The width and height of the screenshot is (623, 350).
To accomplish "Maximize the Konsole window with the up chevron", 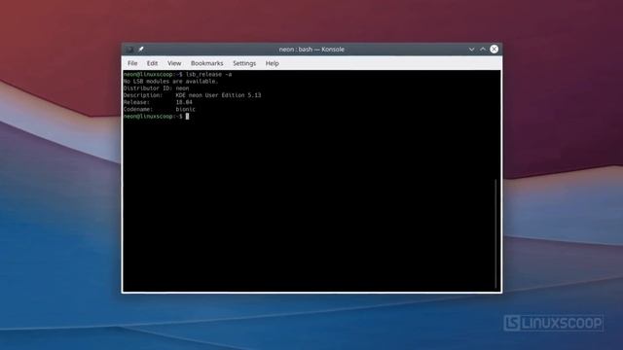I will (483, 50).
